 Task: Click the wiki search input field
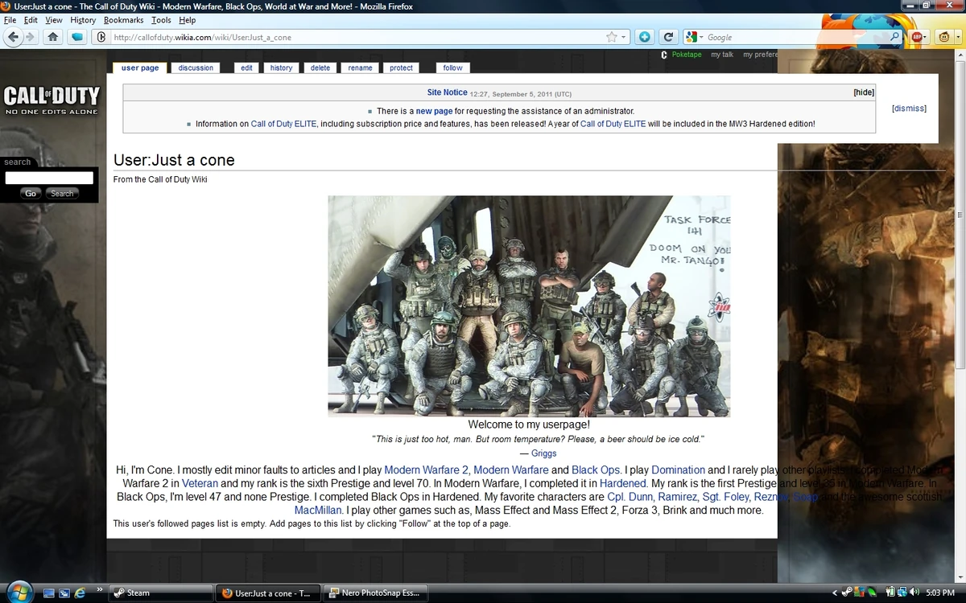(x=49, y=178)
